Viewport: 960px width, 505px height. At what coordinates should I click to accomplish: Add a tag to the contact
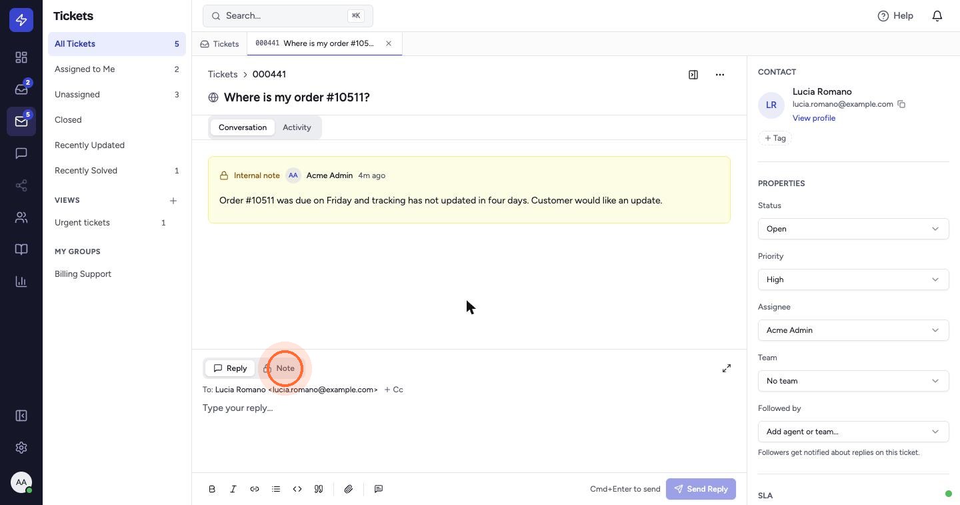775,138
